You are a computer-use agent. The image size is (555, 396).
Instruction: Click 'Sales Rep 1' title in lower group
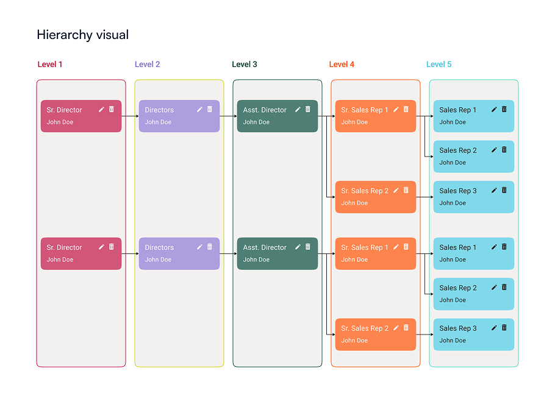click(457, 247)
